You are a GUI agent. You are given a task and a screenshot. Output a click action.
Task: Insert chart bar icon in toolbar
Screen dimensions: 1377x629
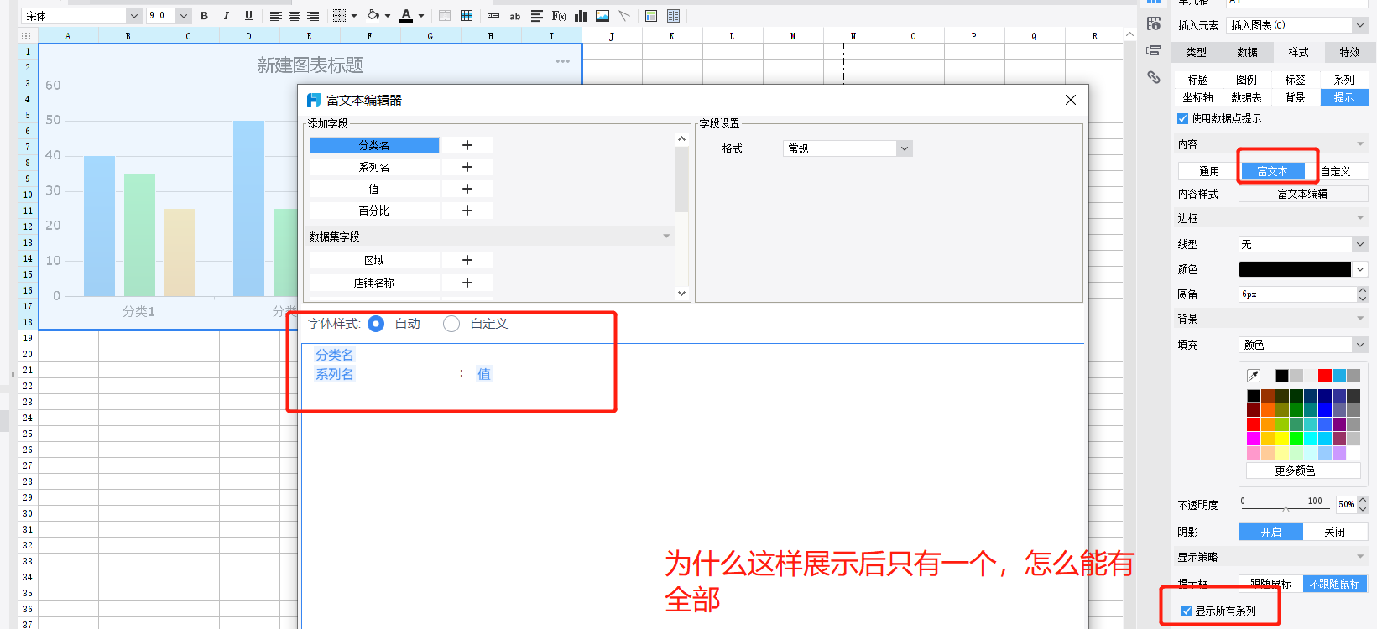[581, 16]
